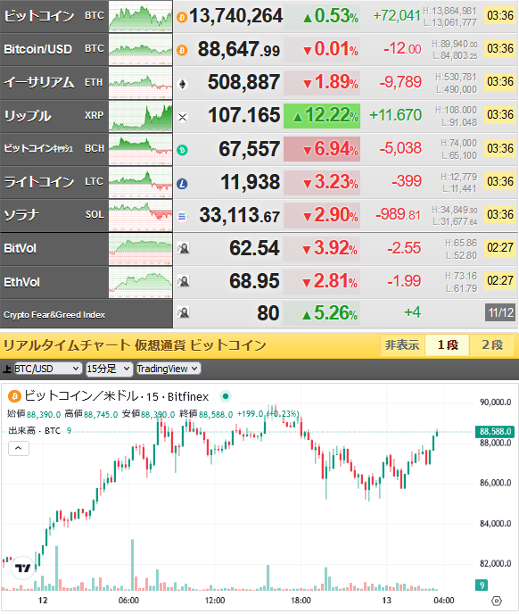The height and width of the screenshot is (614, 519).
Task: Click the 12.22% Ripple change badge
Action: pyautogui.click(x=322, y=116)
